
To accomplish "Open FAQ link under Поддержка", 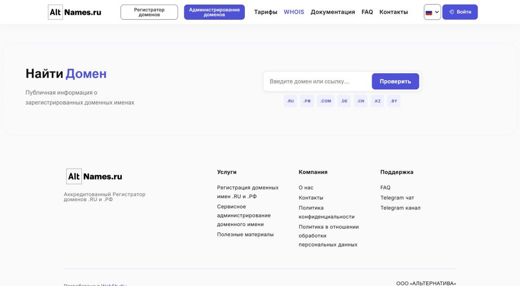I will click(x=385, y=188).
